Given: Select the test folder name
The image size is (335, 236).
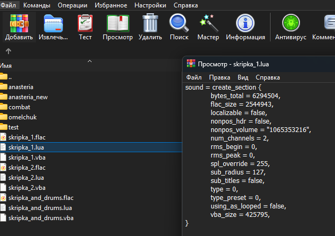Looking at the screenshot, I should 13,127.
